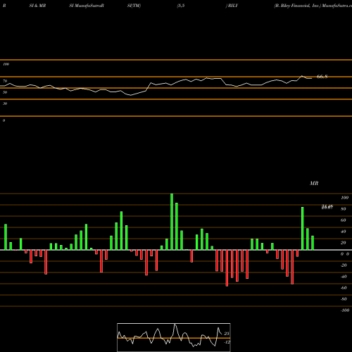Click the tallest green MR bar
352x352 pixels.
(172, 222)
